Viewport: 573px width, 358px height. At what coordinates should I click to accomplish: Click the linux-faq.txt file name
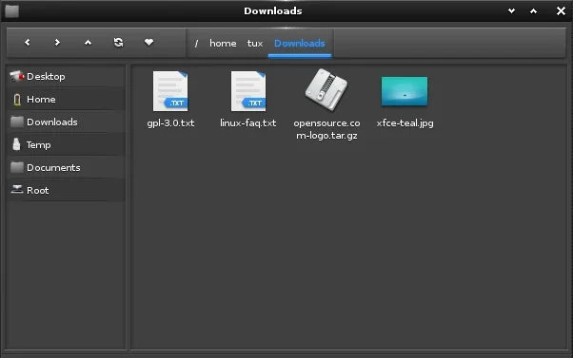(x=248, y=123)
